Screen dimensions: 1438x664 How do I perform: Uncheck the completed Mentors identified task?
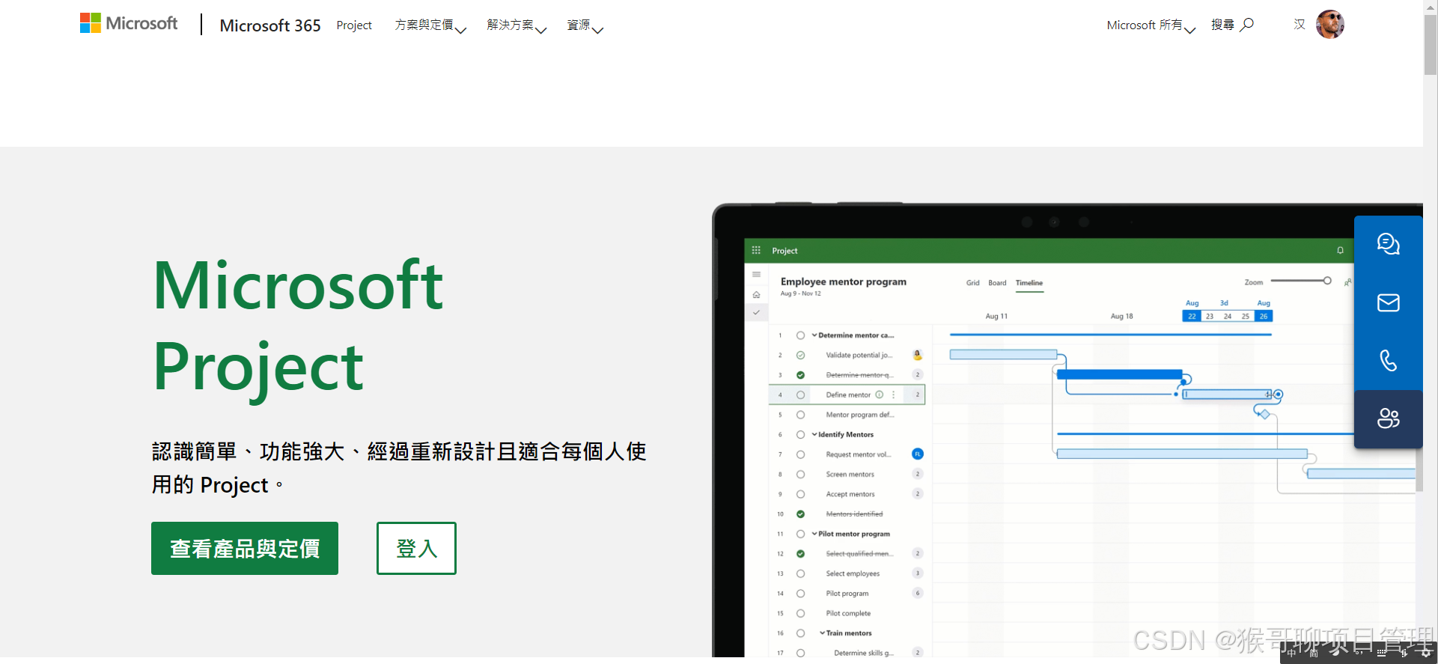coord(800,514)
